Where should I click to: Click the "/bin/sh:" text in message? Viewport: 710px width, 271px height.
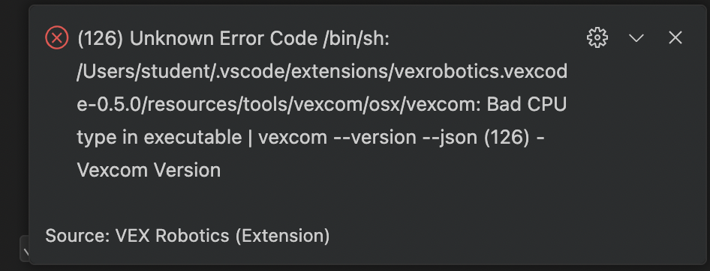357,39
